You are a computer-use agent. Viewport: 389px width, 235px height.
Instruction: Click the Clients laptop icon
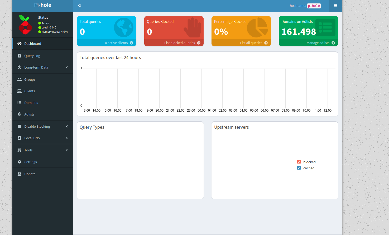(x=20, y=91)
